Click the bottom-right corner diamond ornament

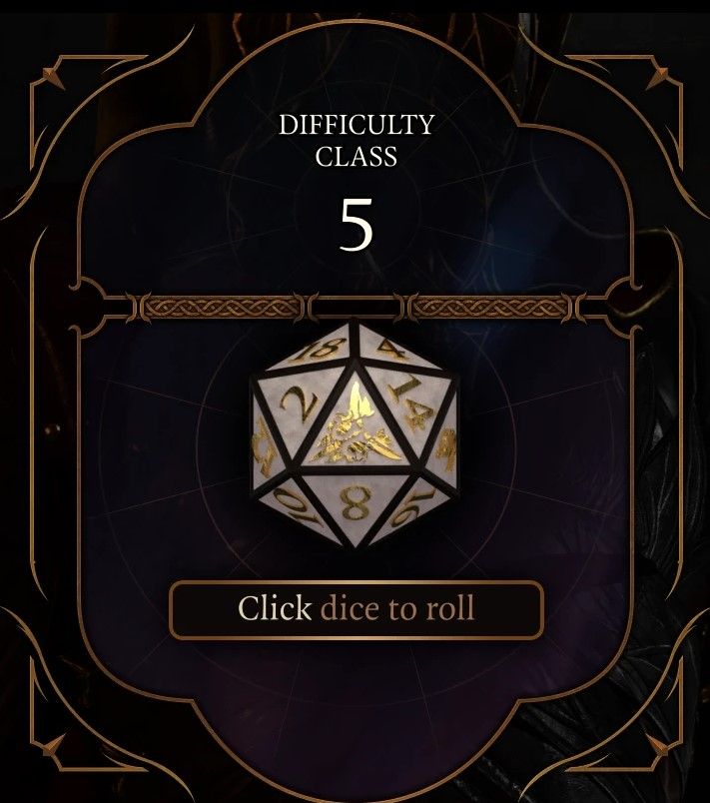point(657,745)
